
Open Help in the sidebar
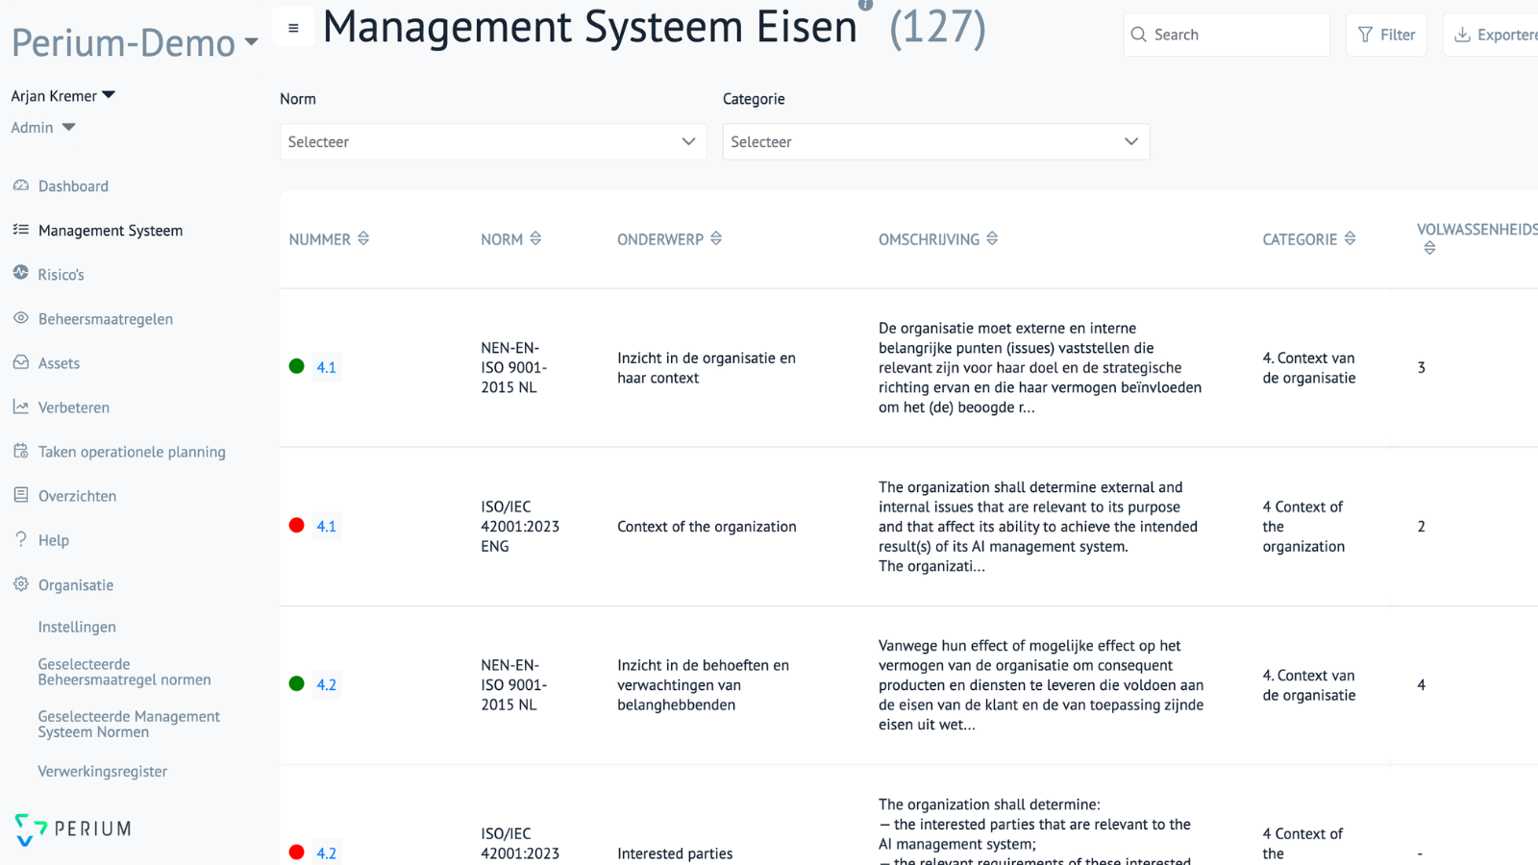point(54,540)
